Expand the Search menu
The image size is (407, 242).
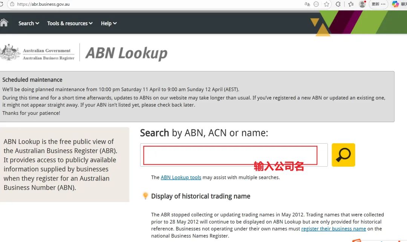pos(29,23)
